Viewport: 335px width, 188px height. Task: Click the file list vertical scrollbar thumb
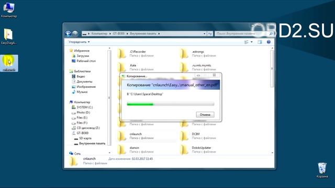(x=272, y=68)
